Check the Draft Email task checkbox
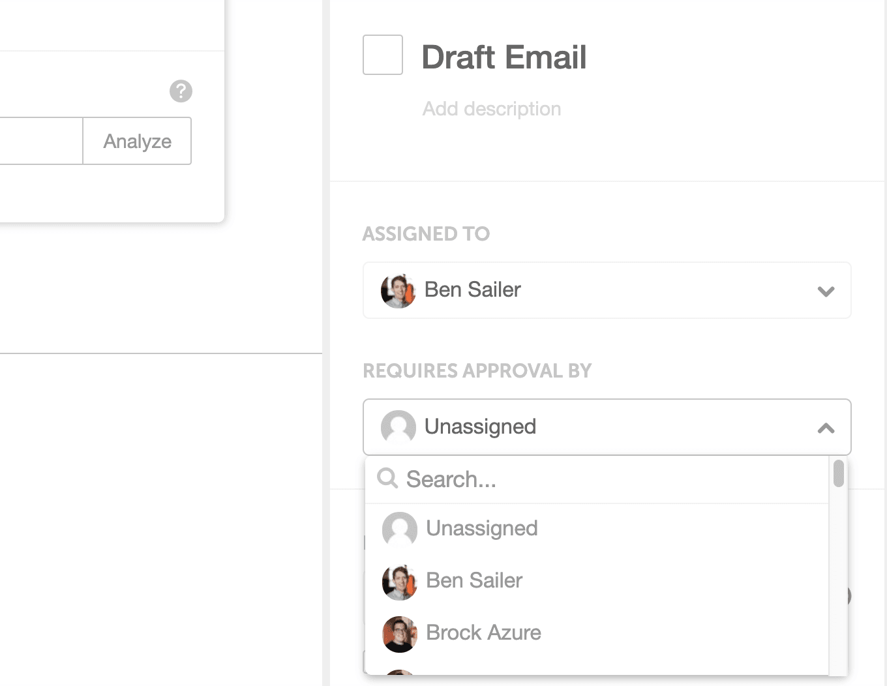Viewport: 887px width, 686px height. coord(383,55)
